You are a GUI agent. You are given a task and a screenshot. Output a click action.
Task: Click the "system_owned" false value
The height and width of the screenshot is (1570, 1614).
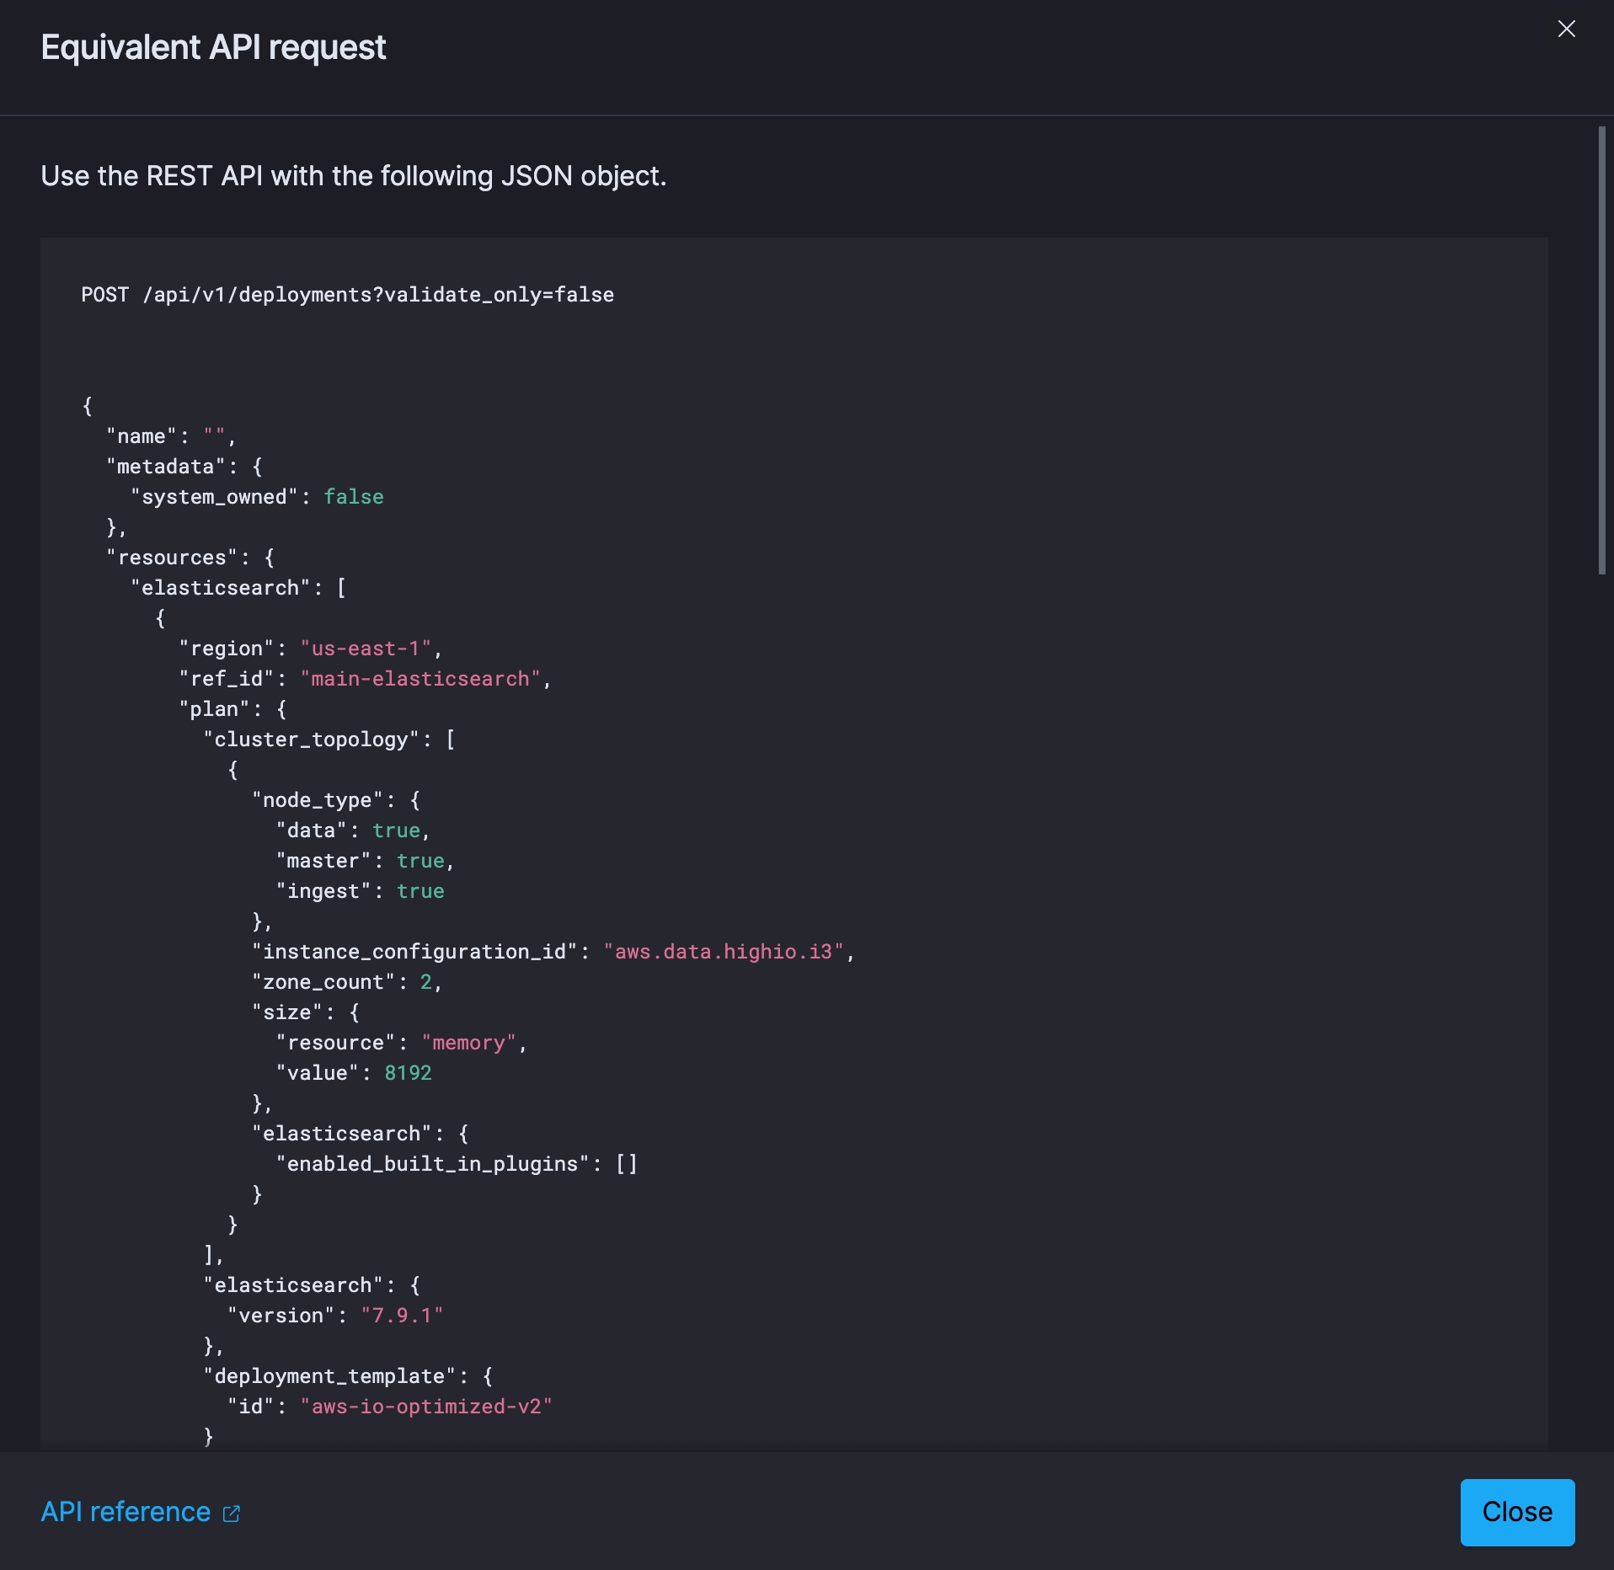(354, 497)
